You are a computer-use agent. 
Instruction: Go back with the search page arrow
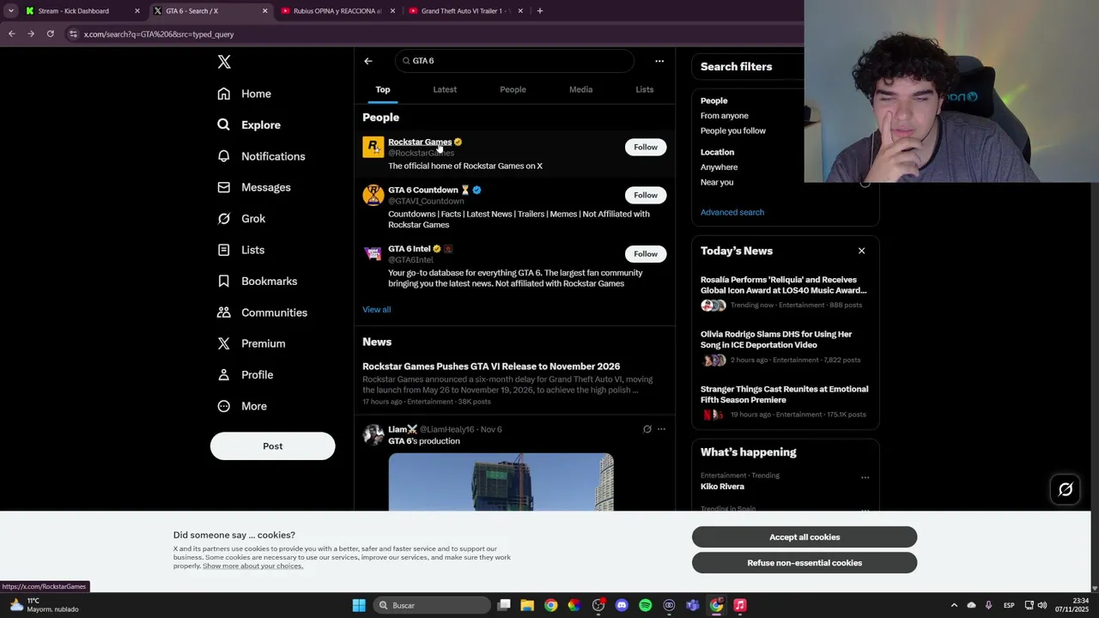[x=368, y=61]
